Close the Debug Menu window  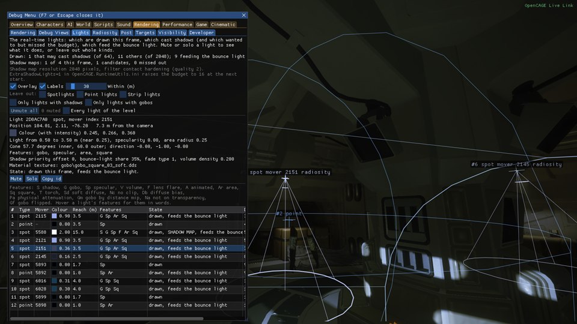(x=243, y=15)
